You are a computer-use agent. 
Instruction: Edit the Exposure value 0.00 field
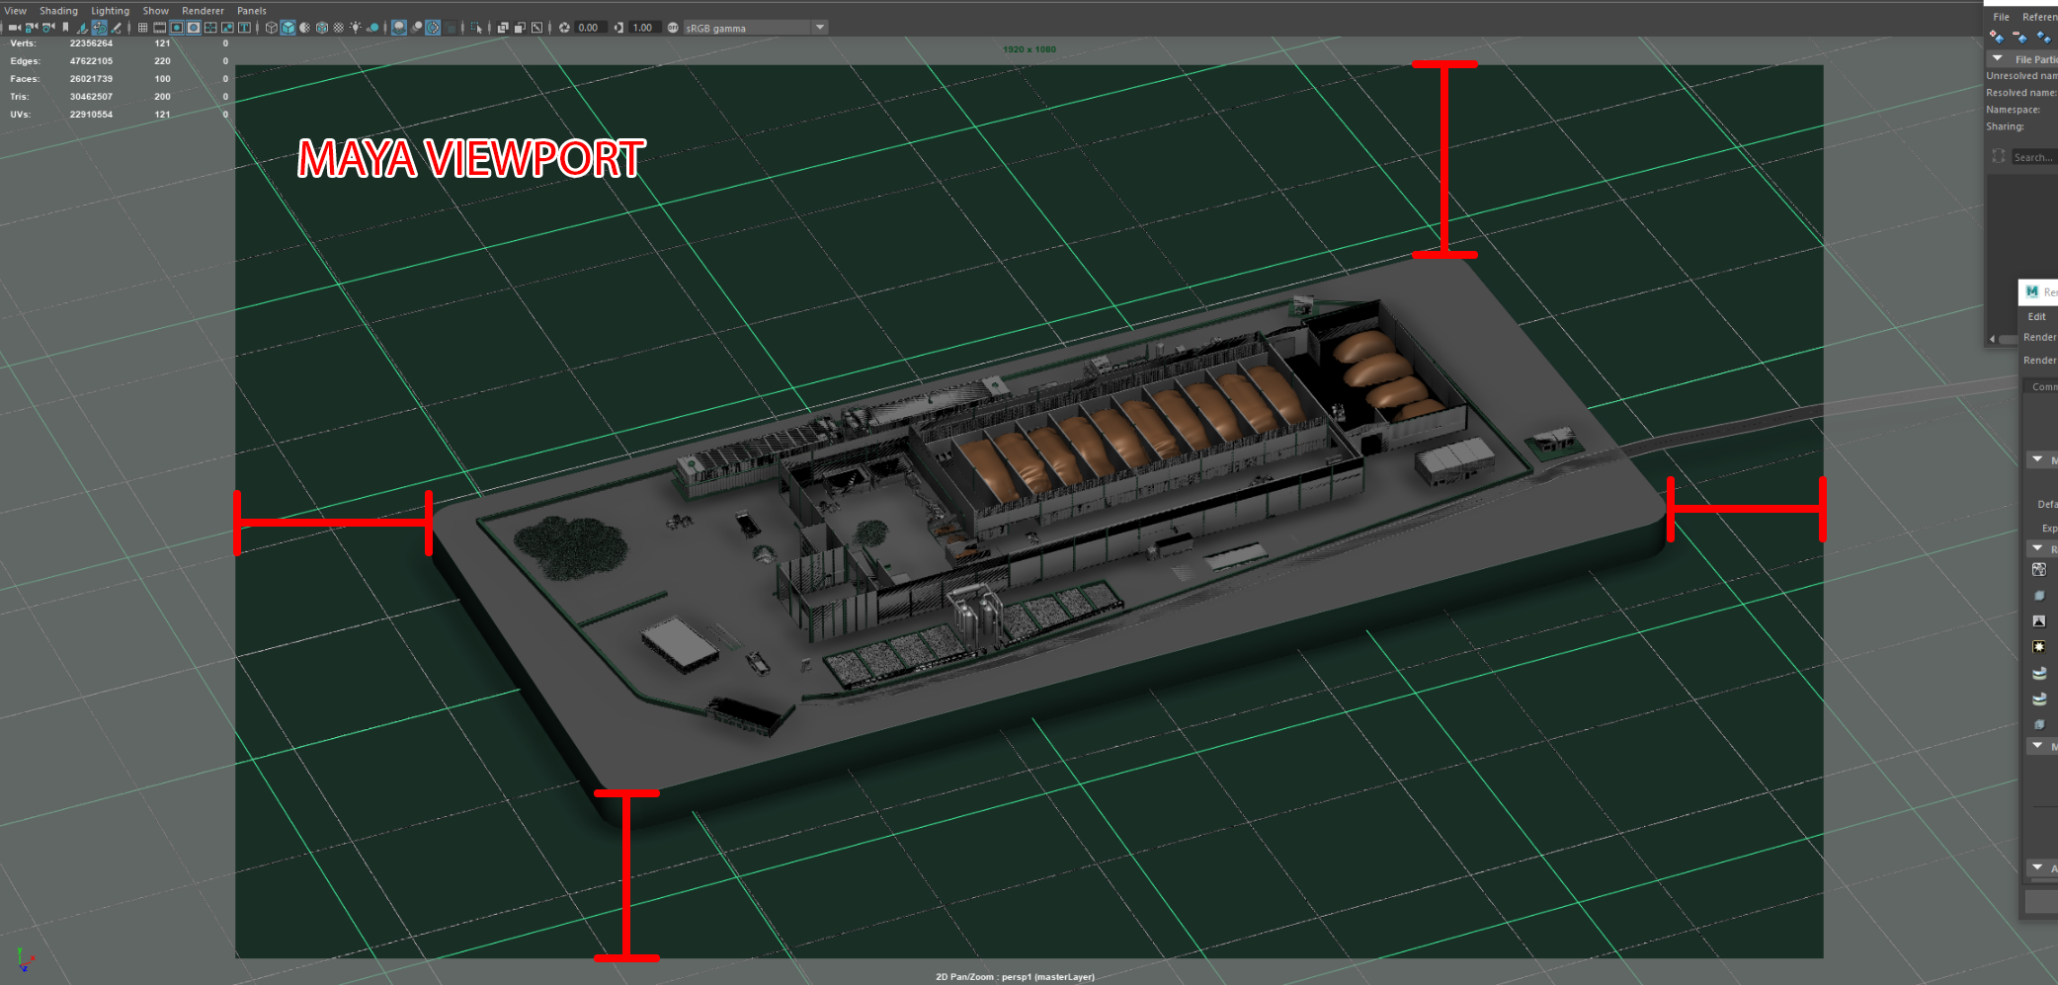point(589,28)
